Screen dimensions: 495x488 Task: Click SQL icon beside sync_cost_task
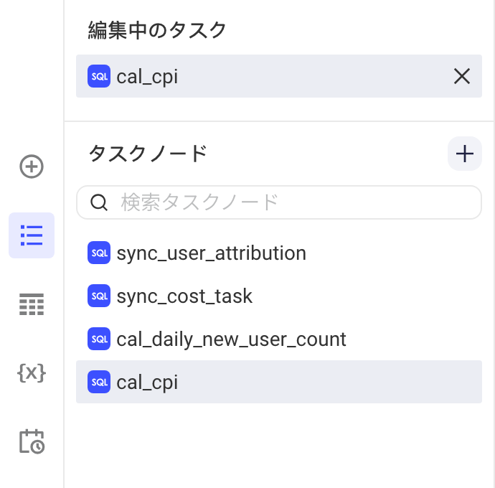pyautogui.click(x=99, y=296)
